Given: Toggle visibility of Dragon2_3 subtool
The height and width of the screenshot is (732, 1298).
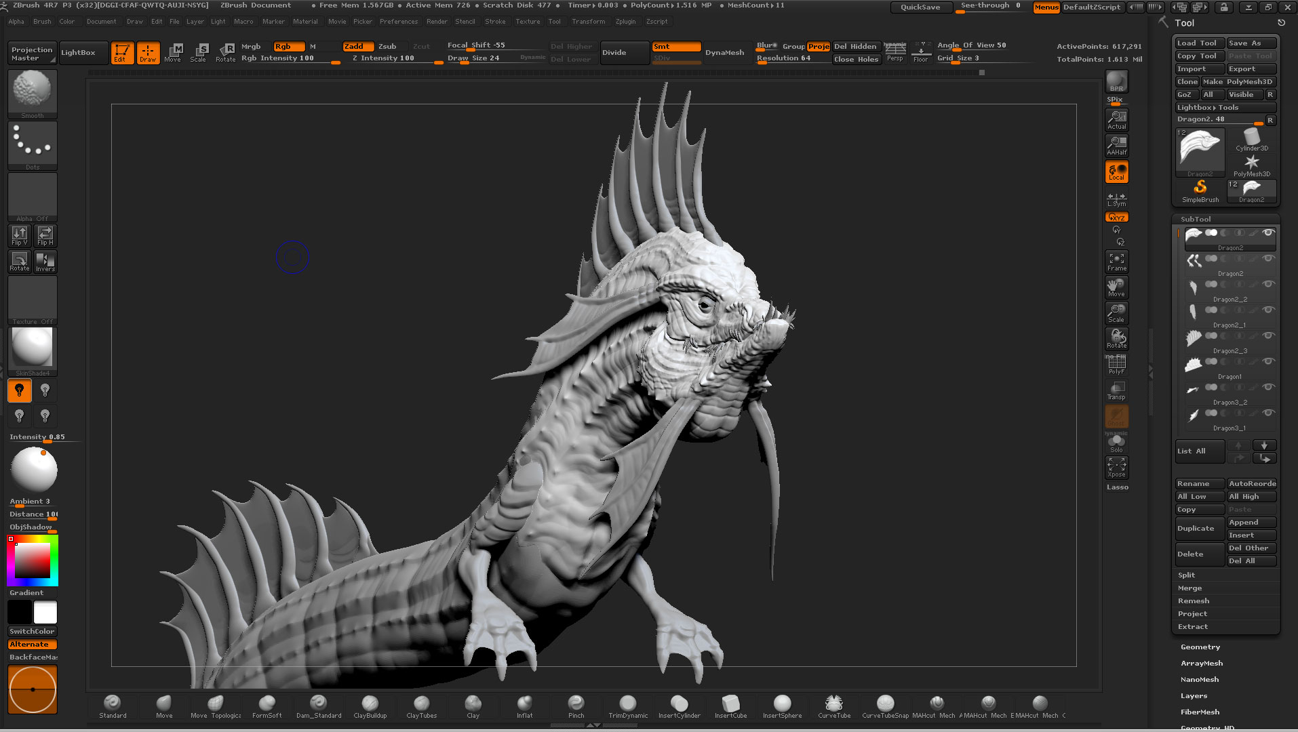Looking at the screenshot, I should [x=1268, y=335].
